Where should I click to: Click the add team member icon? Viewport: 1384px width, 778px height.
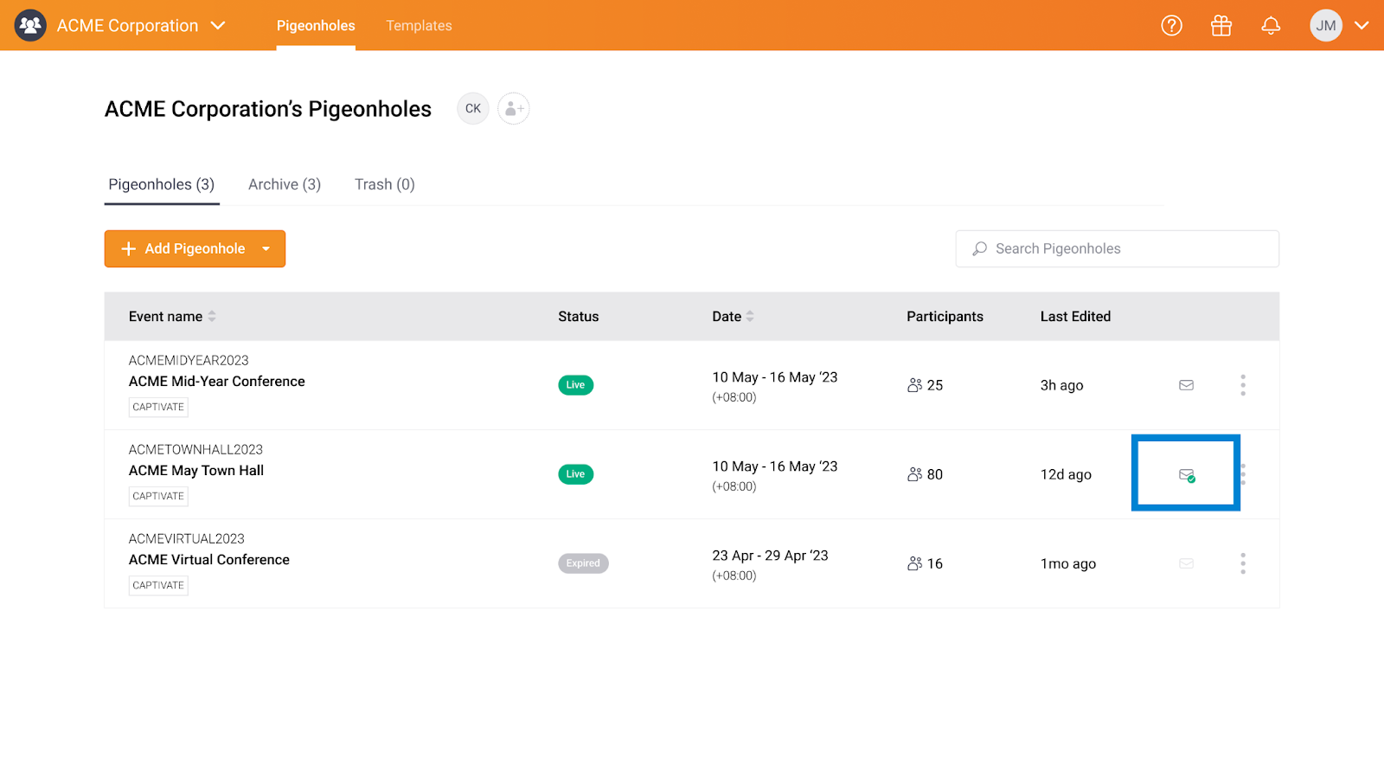click(x=514, y=109)
